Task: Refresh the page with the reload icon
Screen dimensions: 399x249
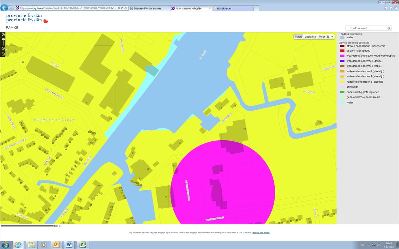Action: pyautogui.click(x=122, y=8)
